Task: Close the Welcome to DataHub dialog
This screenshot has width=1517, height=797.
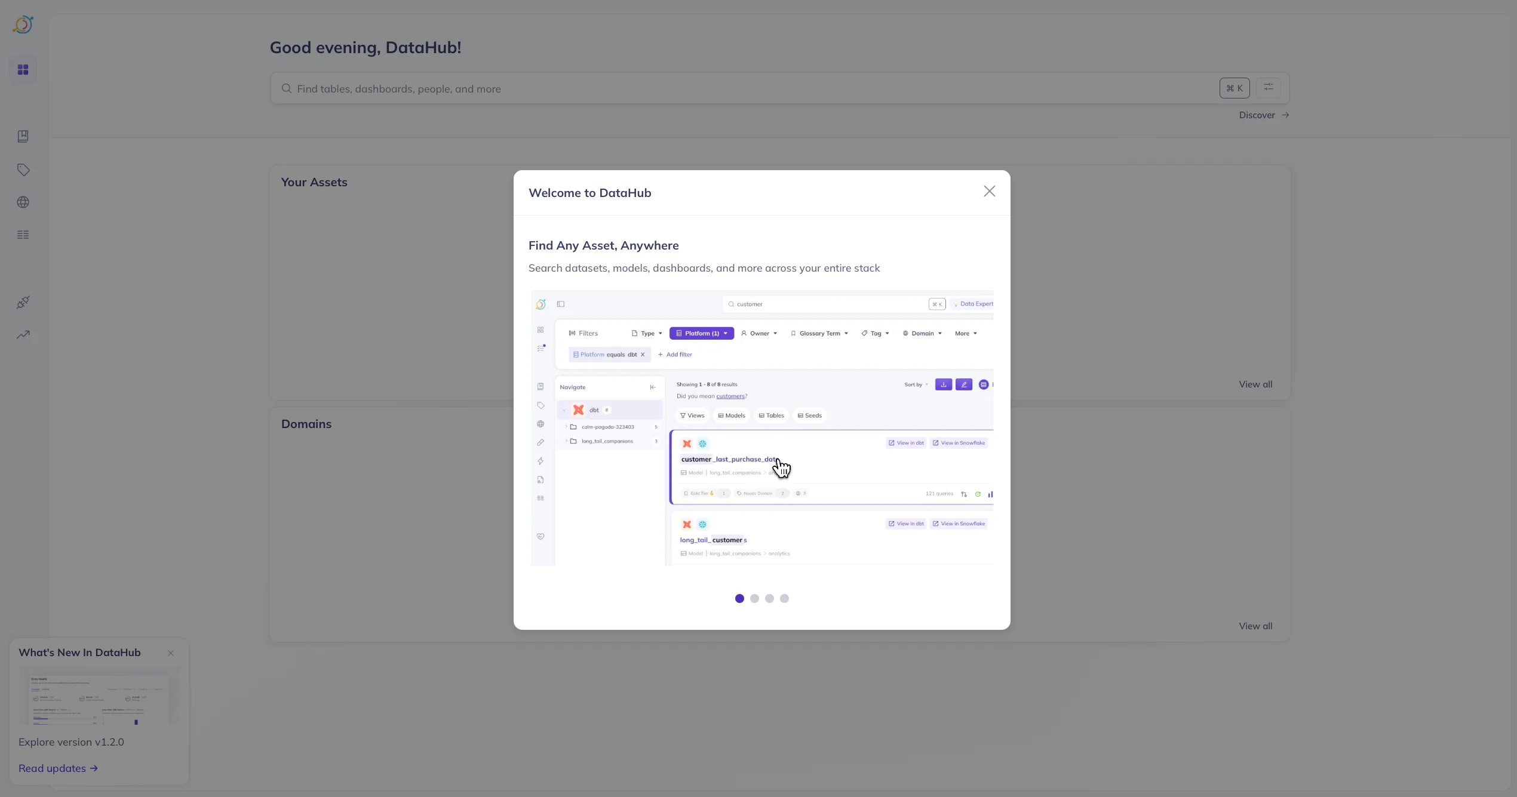Action: coord(989,191)
